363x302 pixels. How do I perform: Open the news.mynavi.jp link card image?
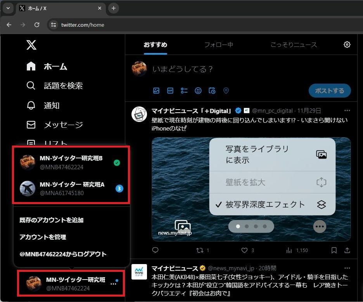[x=251, y=189]
